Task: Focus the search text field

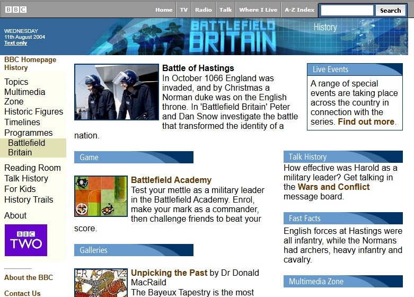Action: click(347, 10)
